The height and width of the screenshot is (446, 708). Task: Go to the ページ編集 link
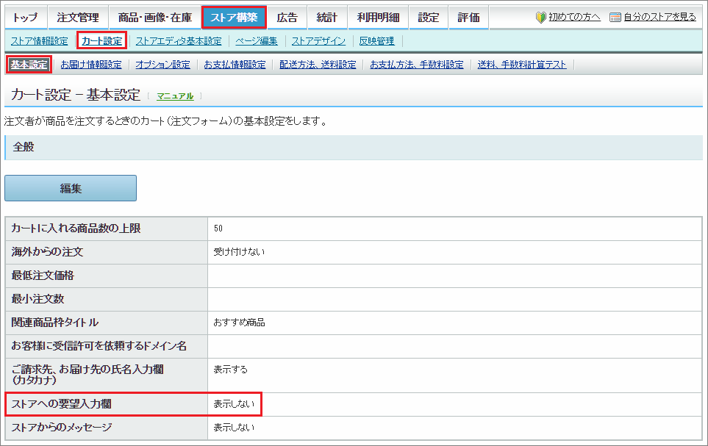pyautogui.click(x=257, y=41)
